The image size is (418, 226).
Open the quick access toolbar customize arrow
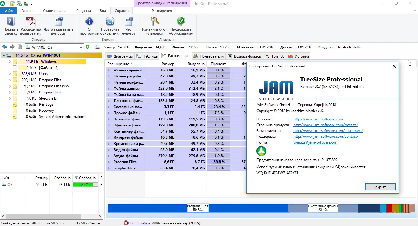(32, 4)
